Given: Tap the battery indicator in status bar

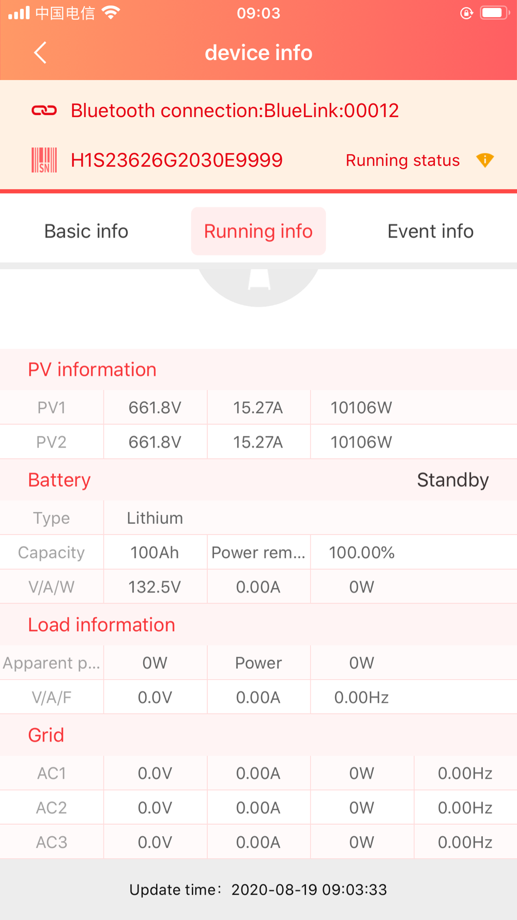Looking at the screenshot, I should coord(495,13).
